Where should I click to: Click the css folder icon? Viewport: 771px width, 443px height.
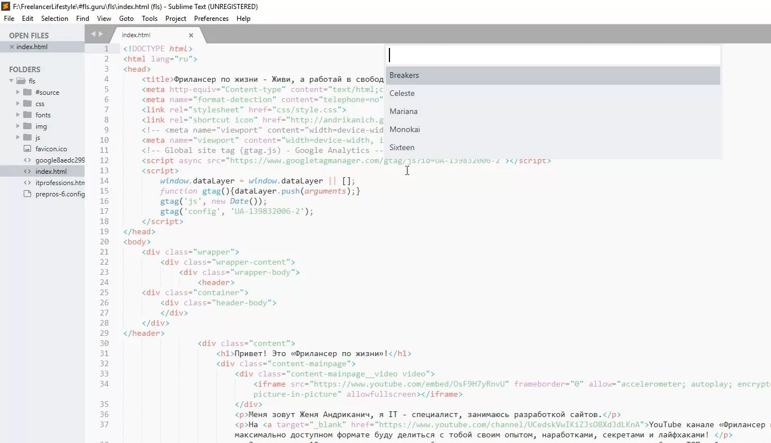coord(28,103)
